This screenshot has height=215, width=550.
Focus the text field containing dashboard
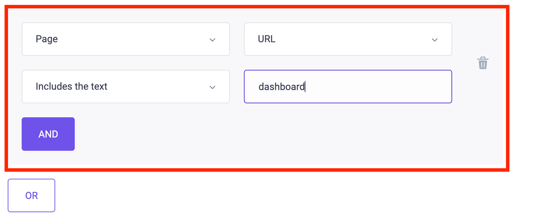tap(348, 87)
